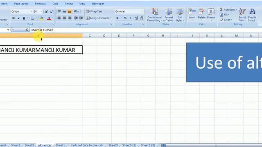Expand the AutoSum dropdown arrow

[236, 10]
